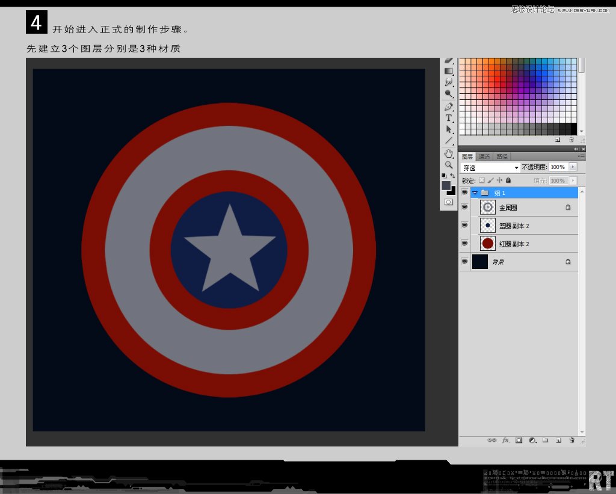Open the 不透明度 opacity slider arrow

point(573,167)
